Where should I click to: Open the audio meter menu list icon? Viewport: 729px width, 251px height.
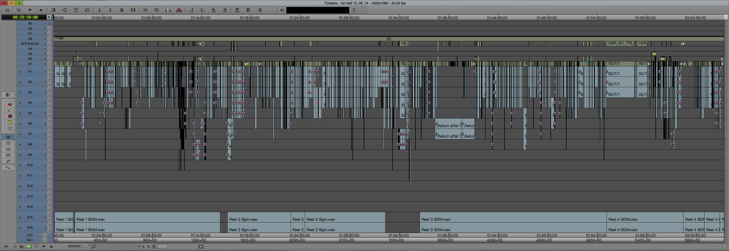[x=354, y=10]
